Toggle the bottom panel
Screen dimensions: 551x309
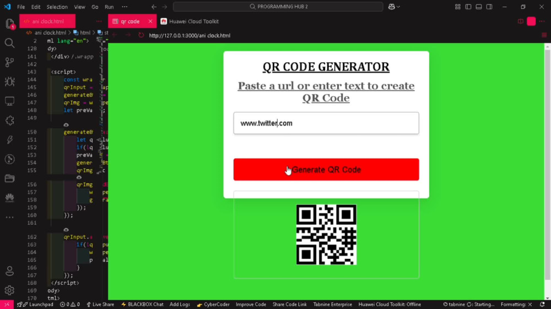coord(479,7)
